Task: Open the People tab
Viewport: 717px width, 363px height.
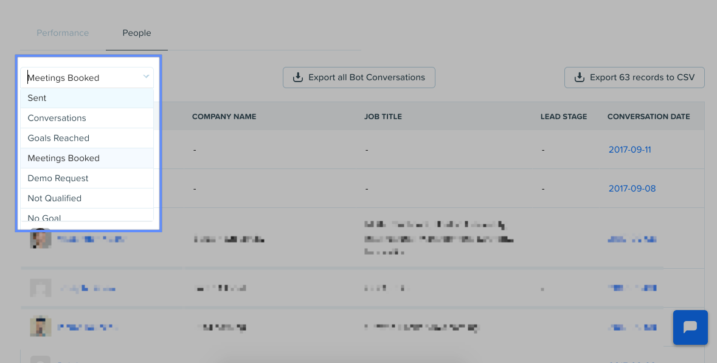Action: tap(137, 33)
